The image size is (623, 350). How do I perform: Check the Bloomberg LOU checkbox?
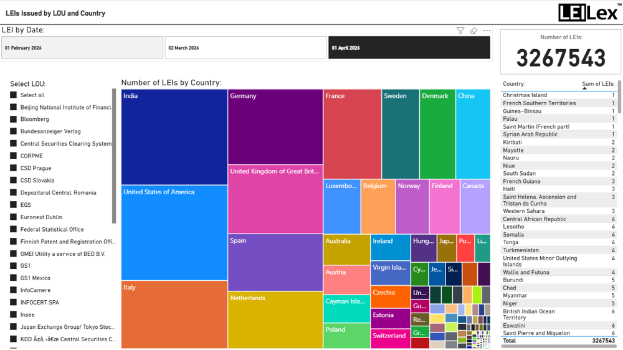click(x=14, y=120)
